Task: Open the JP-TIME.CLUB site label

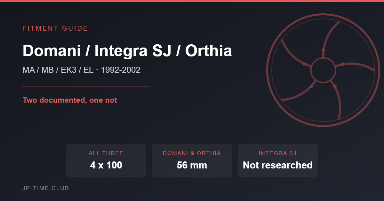Action: point(46,188)
